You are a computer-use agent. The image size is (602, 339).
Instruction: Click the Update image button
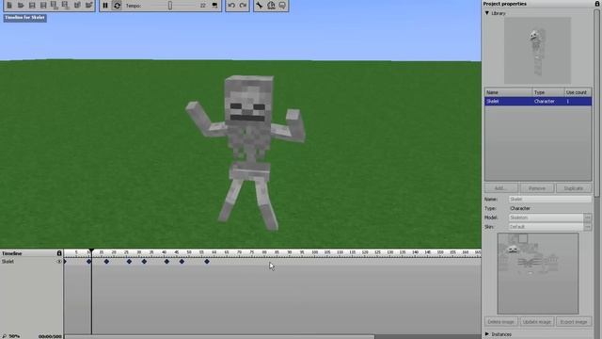click(x=537, y=322)
